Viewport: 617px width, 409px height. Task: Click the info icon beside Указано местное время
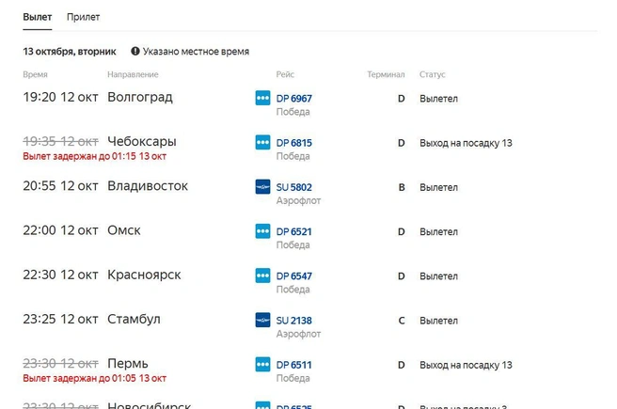click(x=135, y=51)
